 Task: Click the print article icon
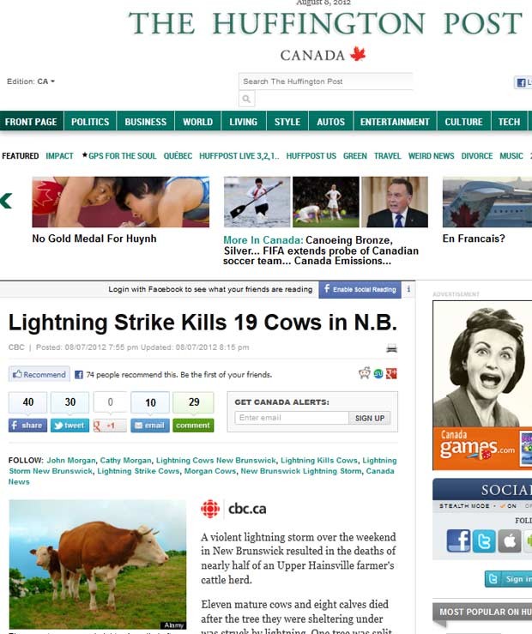click(x=391, y=348)
